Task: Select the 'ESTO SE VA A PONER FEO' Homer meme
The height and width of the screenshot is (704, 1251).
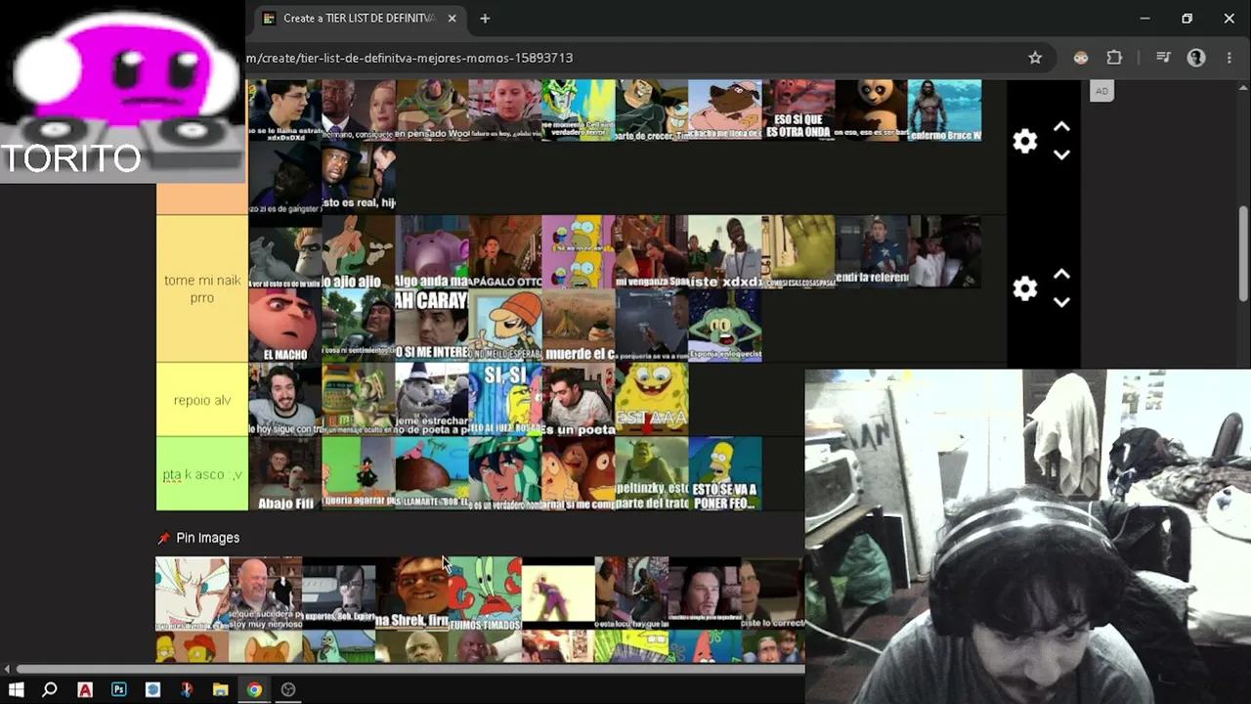Action: [x=725, y=474]
